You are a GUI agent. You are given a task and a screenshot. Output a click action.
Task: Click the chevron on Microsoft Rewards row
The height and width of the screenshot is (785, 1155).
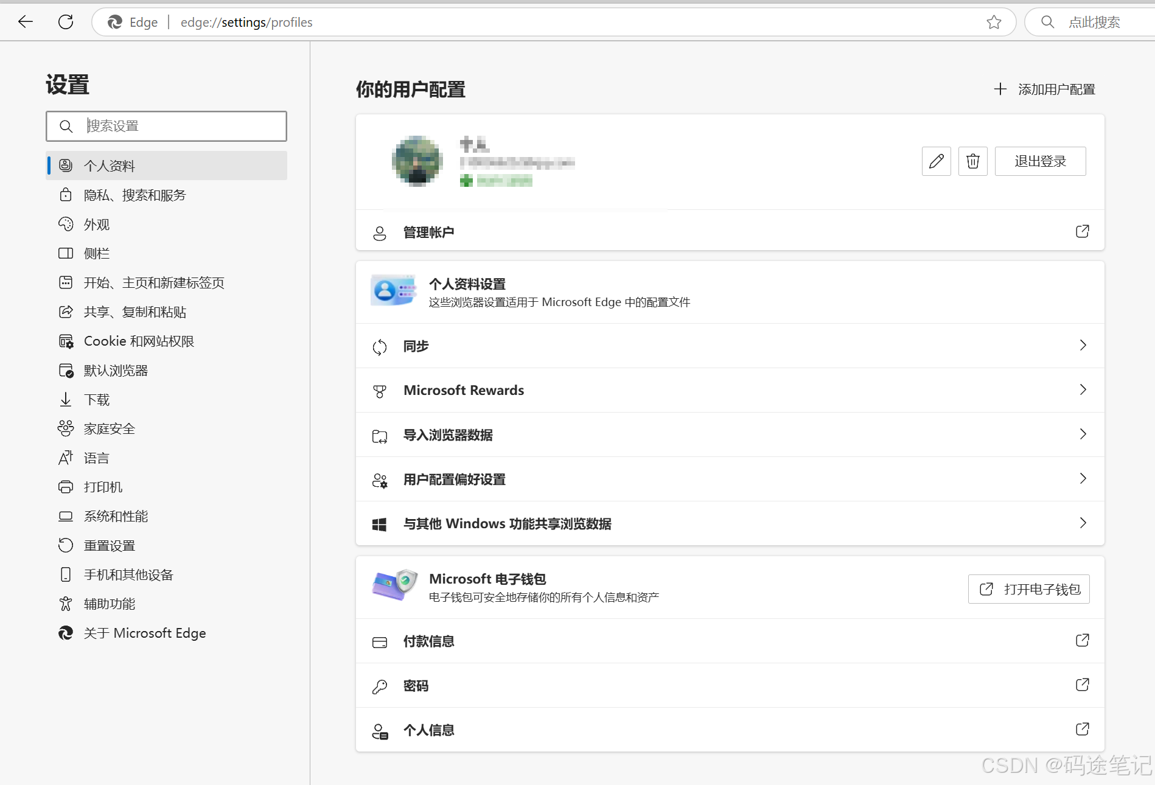coord(1083,389)
